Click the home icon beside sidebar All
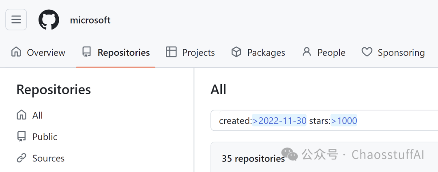Image resolution: width=438 pixels, height=172 pixels. 21,115
